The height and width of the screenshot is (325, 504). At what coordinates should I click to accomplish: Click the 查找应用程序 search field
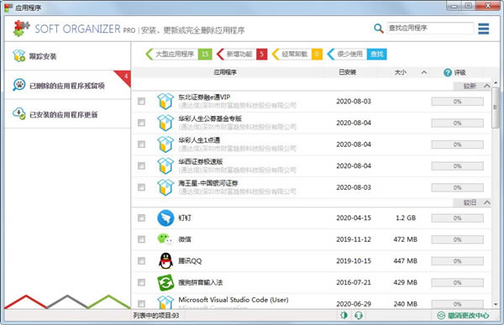[x=430, y=28]
